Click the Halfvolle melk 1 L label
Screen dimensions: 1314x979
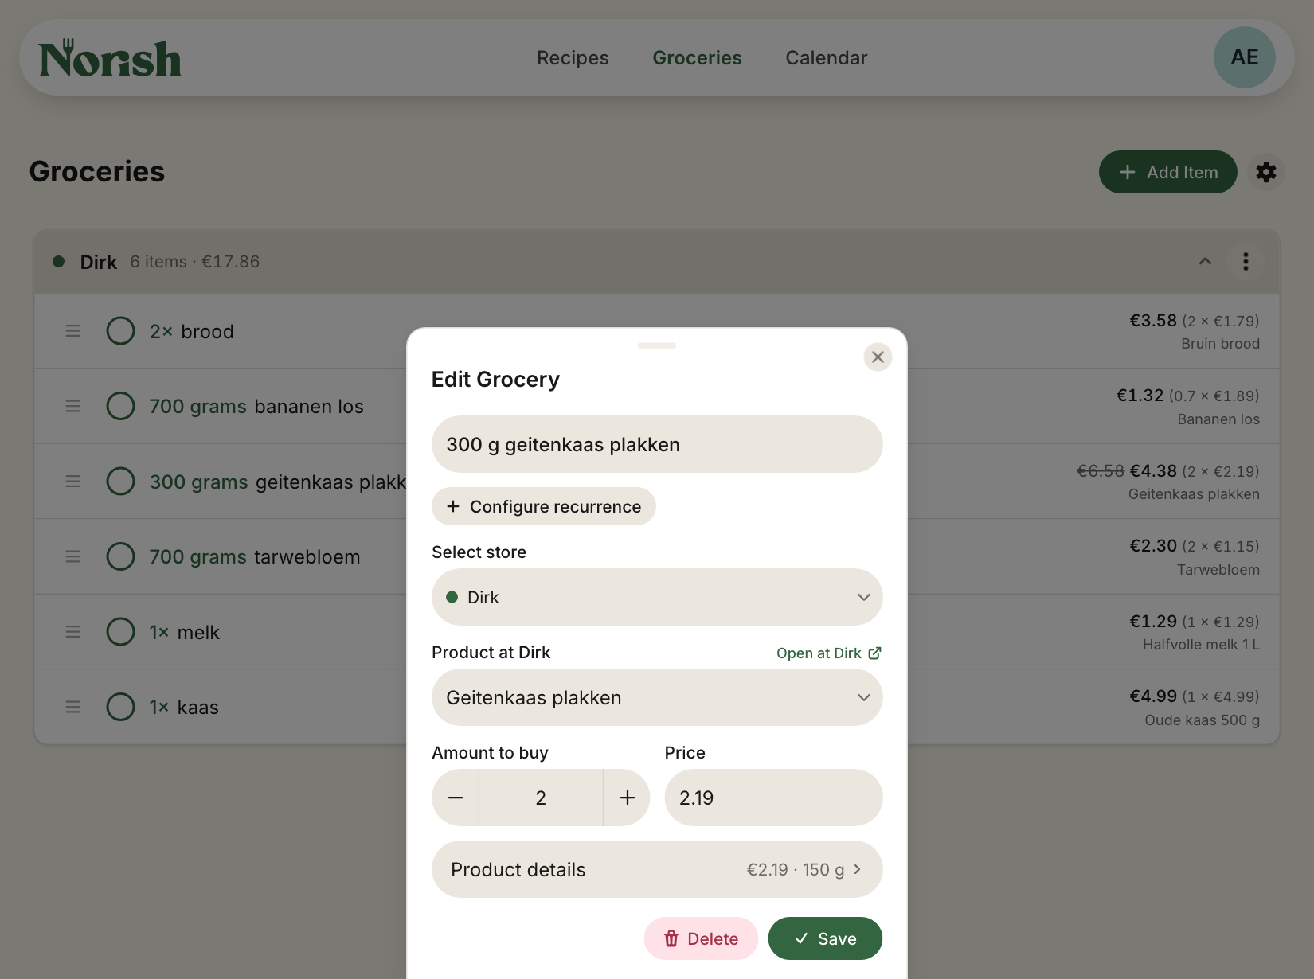pos(1201,645)
